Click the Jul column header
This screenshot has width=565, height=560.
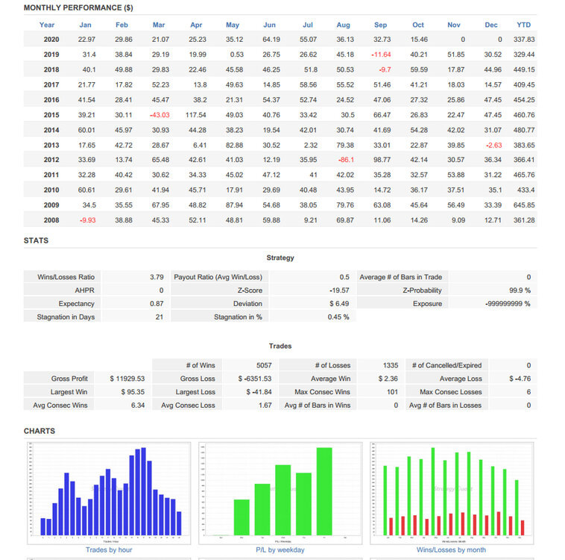click(x=307, y=25)
